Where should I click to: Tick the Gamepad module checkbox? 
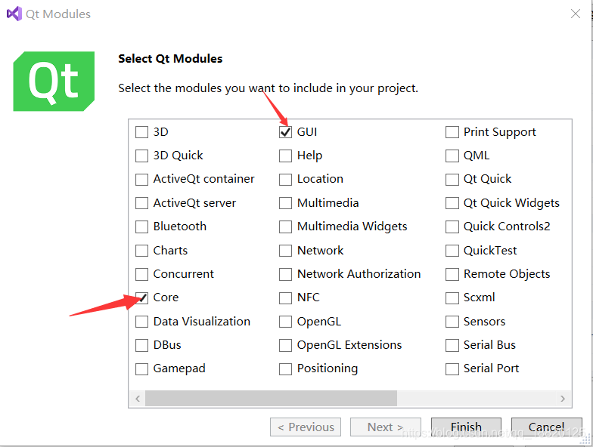point(142,368)
